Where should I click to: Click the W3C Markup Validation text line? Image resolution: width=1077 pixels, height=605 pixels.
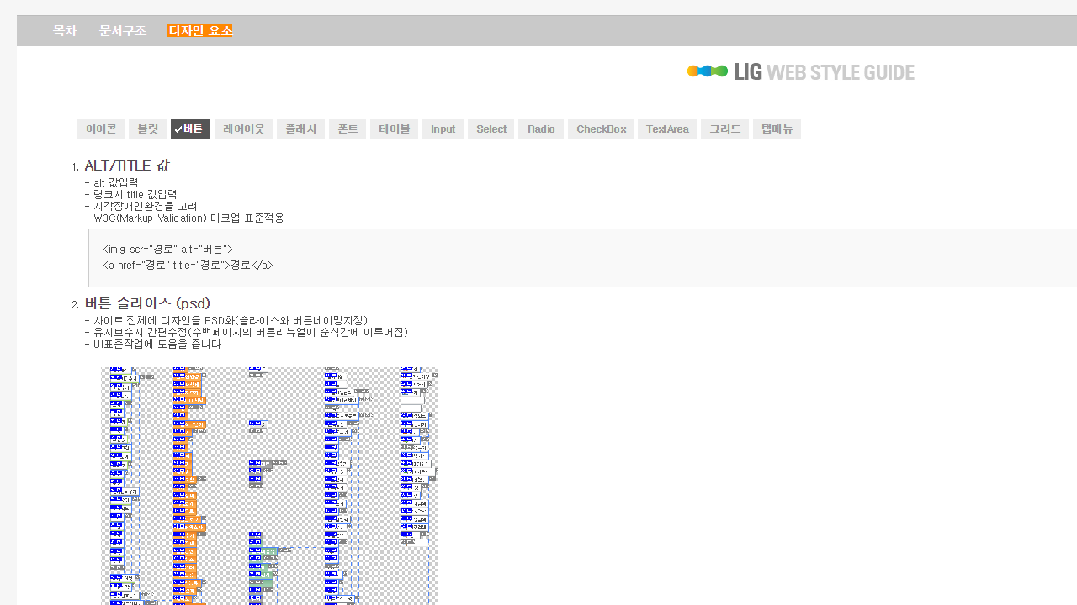184,218
